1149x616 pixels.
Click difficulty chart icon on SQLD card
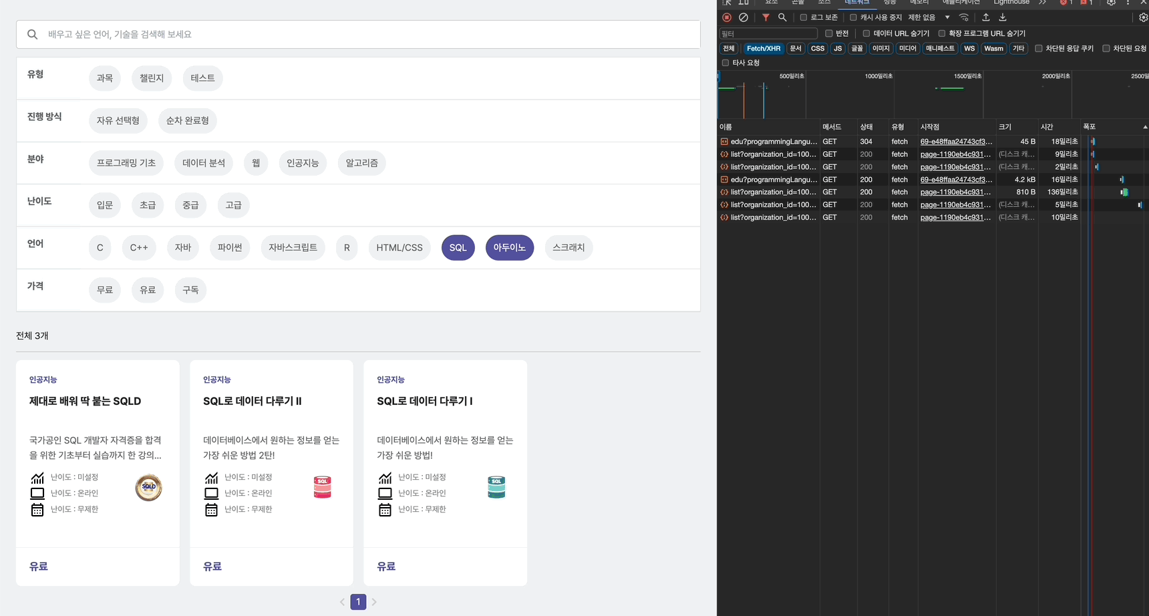tap(37, 478)
